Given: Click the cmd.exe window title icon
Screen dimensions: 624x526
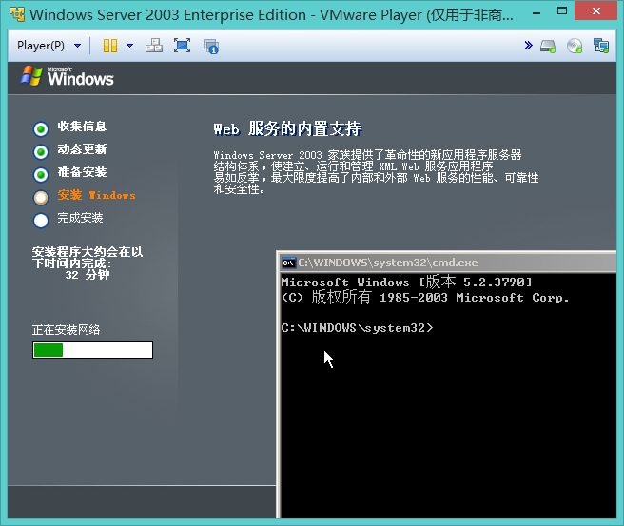Looking at the screenshot, I should click(x=288, y=263).
